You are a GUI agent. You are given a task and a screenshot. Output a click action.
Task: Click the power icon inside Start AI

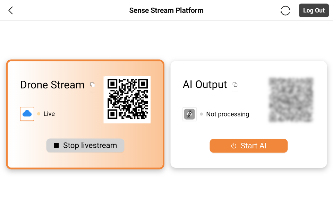[233, 146]
